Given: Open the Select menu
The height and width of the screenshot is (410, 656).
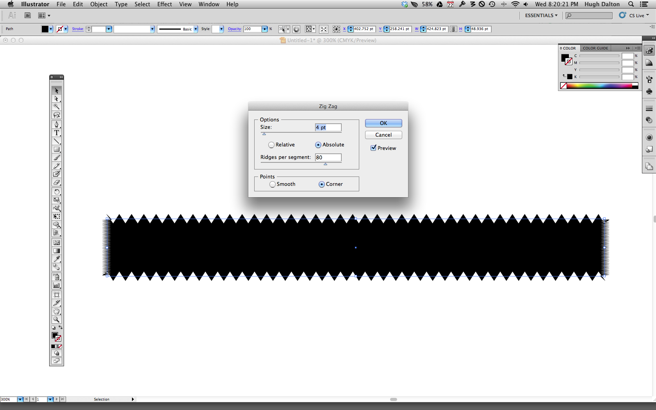Looking at the screenshot, I should [142, 4].
